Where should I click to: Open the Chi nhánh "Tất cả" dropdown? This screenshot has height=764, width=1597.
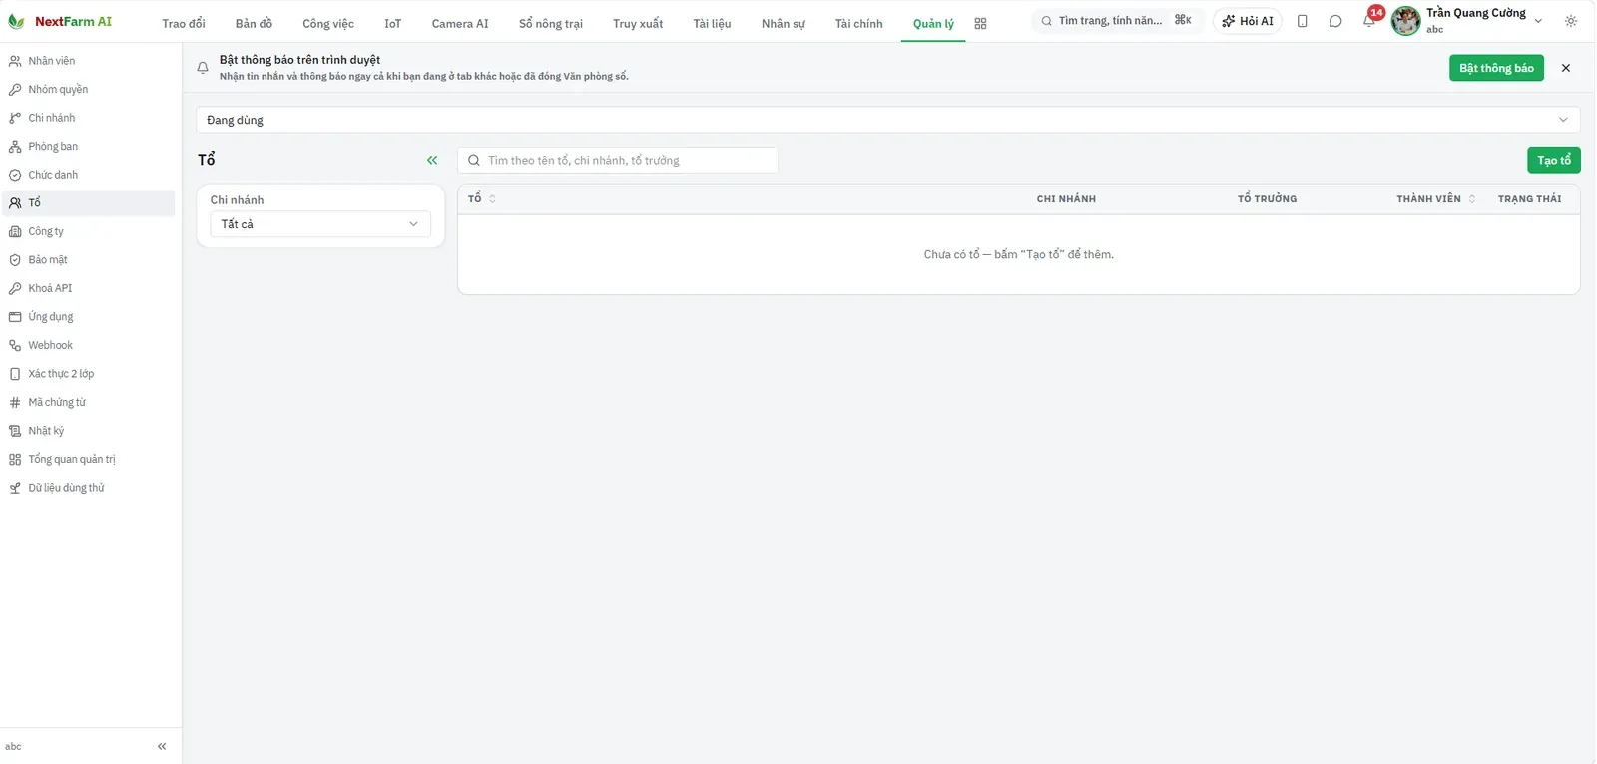coord(320,224)
